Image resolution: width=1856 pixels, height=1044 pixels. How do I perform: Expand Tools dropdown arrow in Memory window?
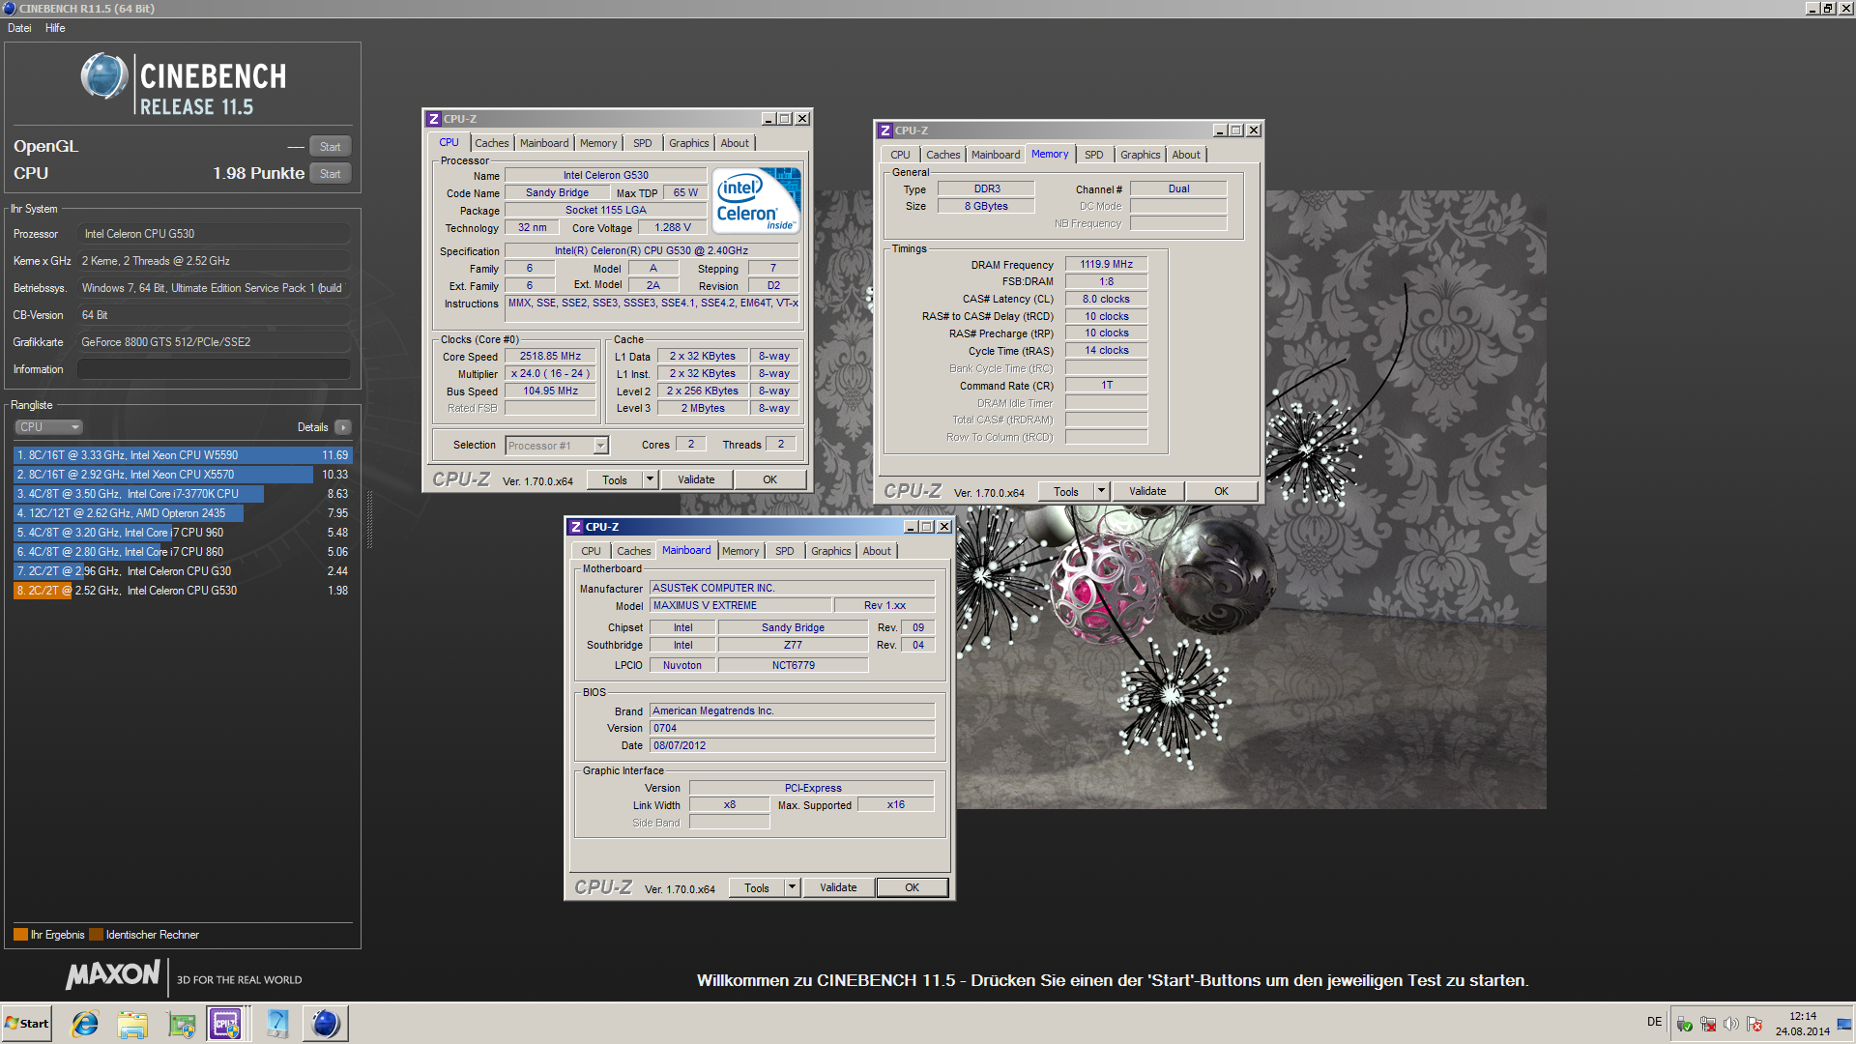tap(1101, 491)
